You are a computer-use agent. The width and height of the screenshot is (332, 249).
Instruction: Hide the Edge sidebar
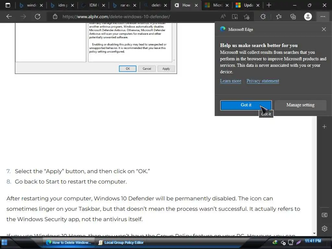(x=324, y=215)
